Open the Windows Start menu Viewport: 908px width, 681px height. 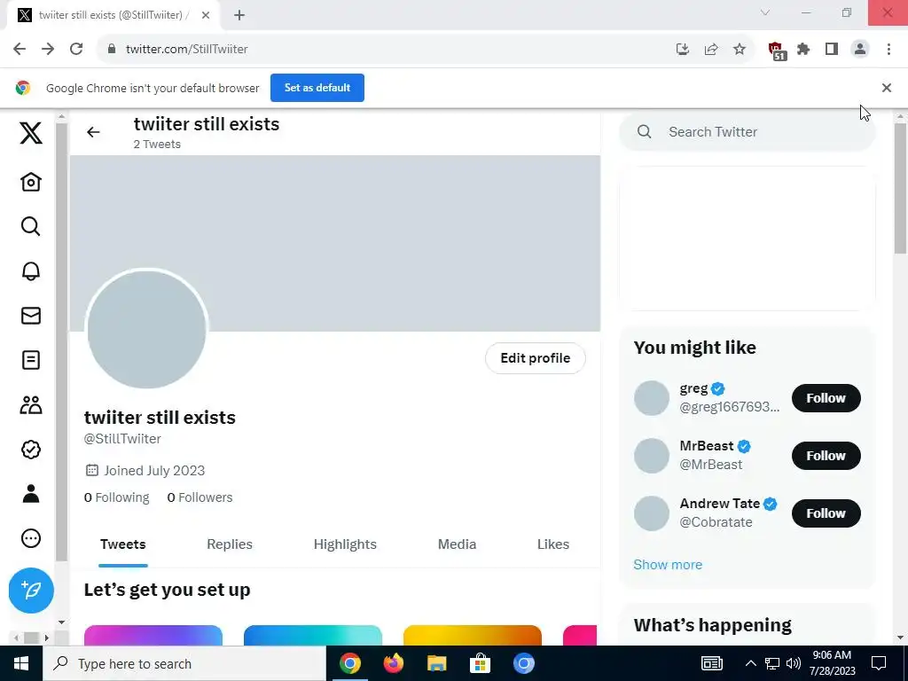(21, 663)
